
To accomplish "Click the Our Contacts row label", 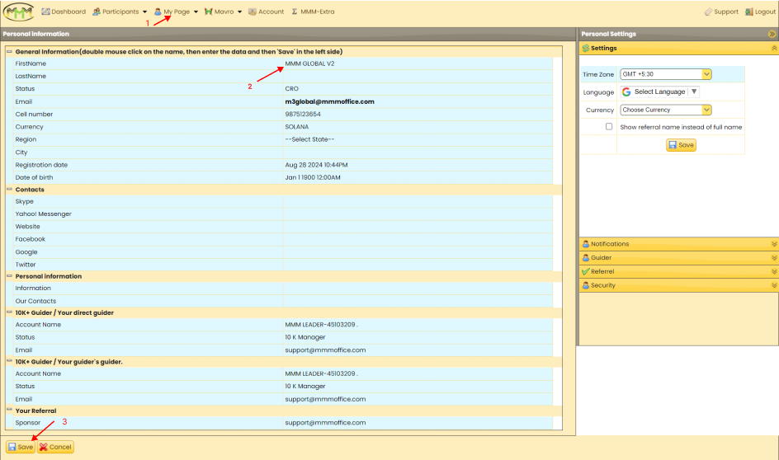I will pos(35,301).
